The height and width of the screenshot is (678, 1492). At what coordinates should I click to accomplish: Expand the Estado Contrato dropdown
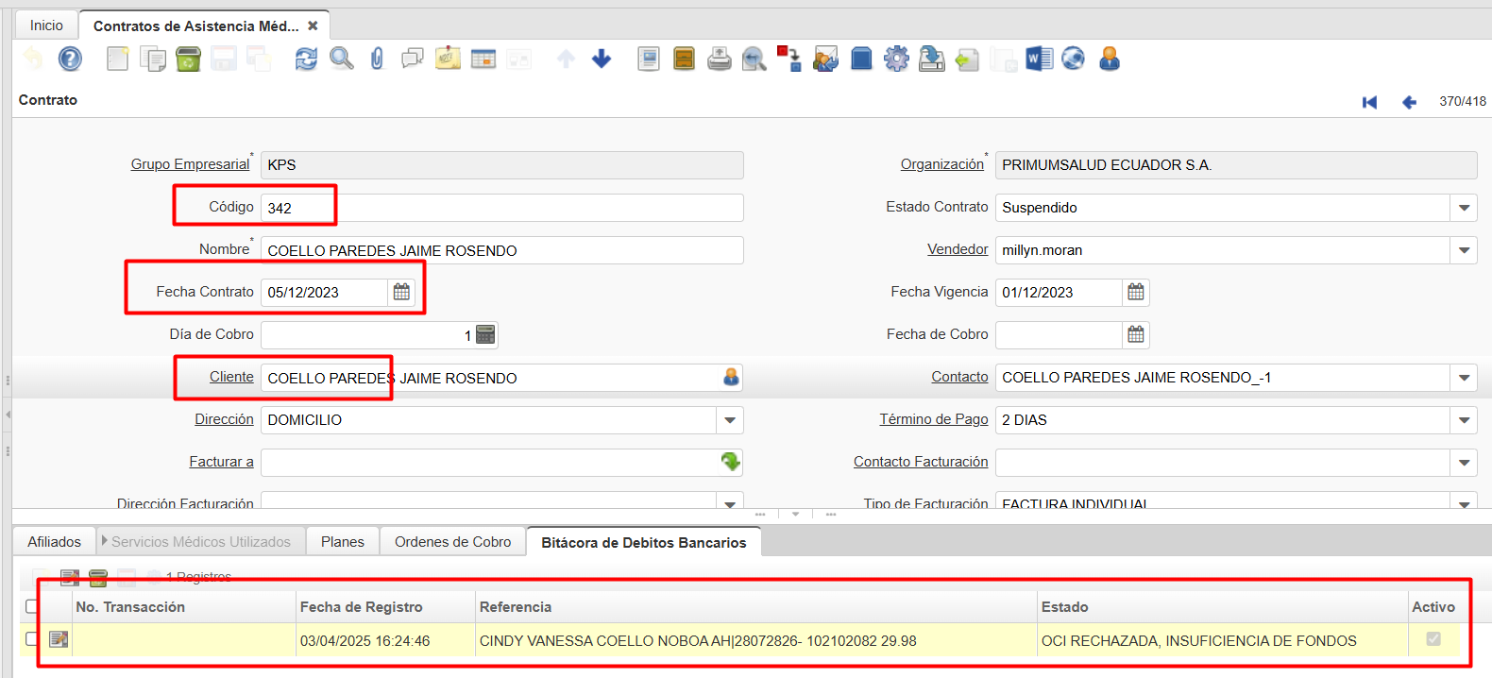tap(1464, 208)
